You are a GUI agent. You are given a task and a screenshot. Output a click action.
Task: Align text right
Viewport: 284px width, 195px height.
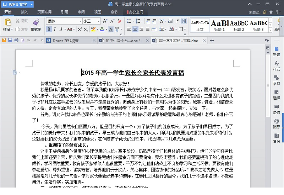pos(141,29)
